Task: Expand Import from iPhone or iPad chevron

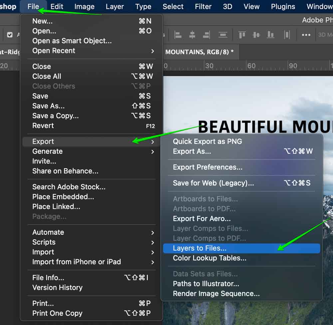Action: [x=153, y=262]
